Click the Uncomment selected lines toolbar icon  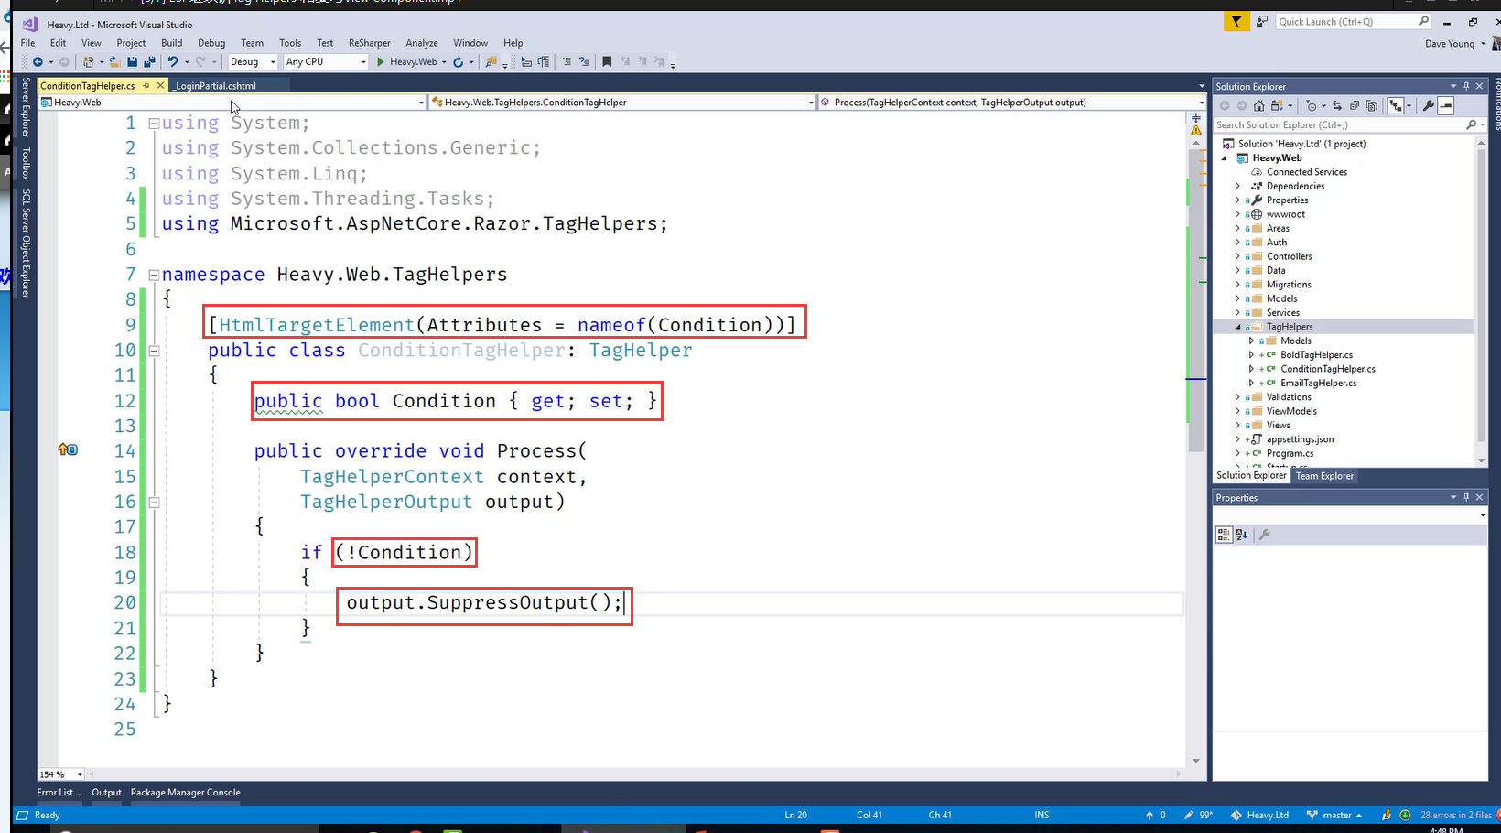[x=584, y=61]
